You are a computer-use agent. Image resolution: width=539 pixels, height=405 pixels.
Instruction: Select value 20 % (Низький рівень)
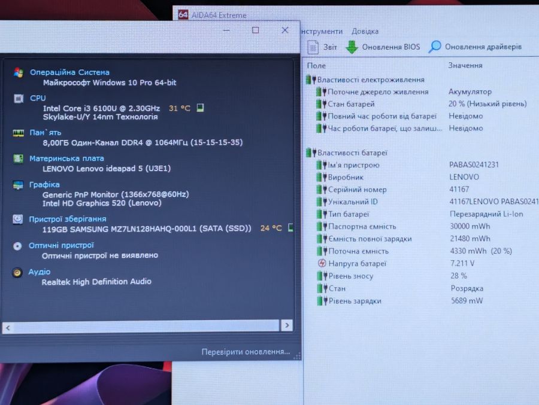pos(487,103)
